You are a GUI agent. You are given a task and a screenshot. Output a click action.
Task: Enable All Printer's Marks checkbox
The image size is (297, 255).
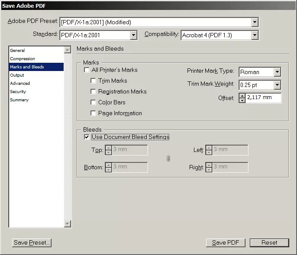click(87, 70)
